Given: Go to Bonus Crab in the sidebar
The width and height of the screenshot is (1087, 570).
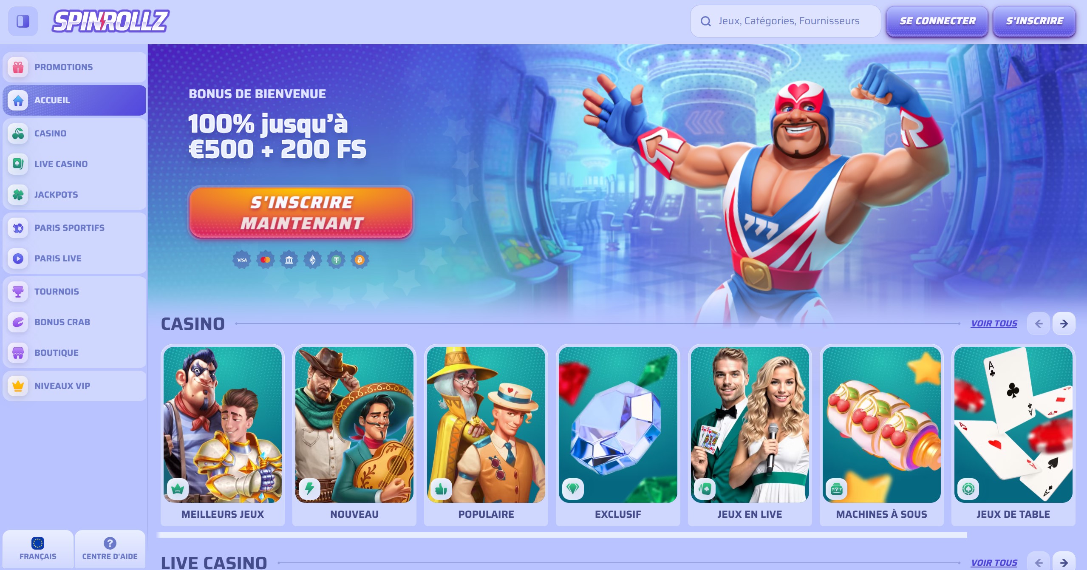Looking at the screenshot, I should 74,322.
